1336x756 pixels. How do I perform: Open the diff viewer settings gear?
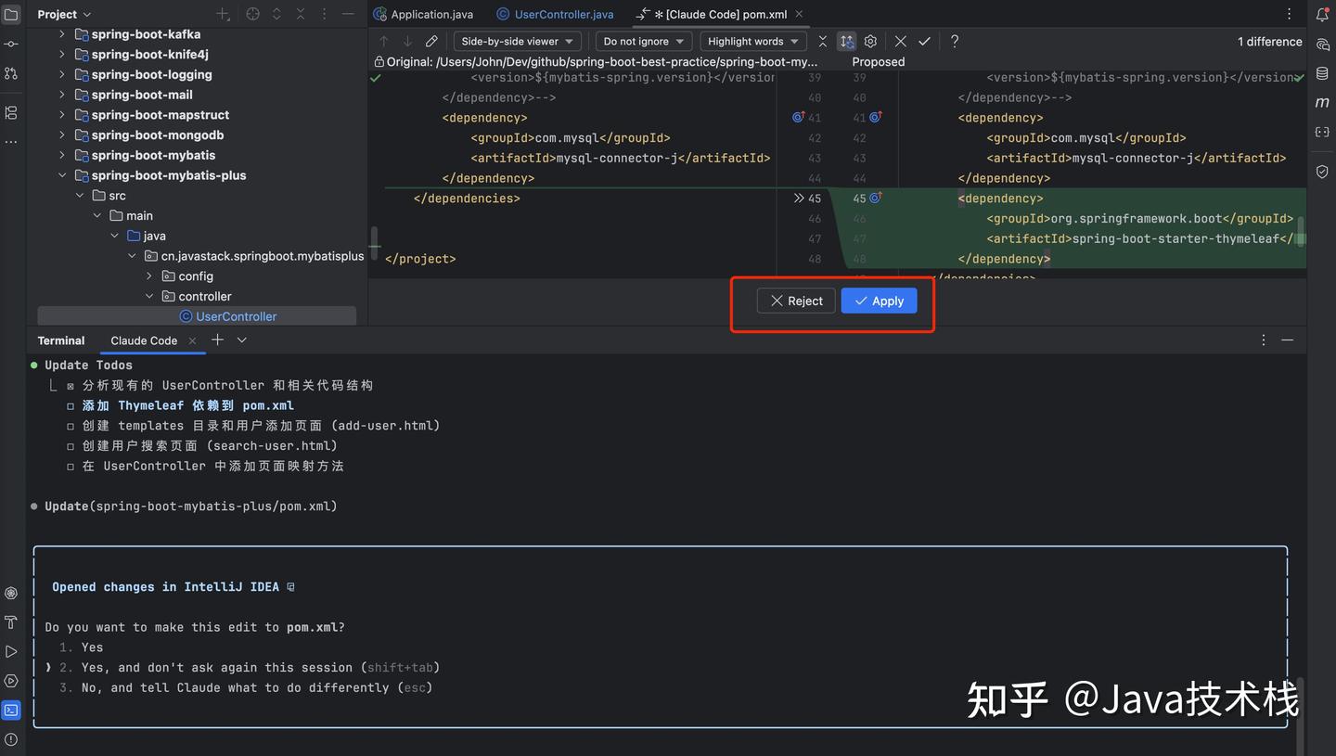point(870,41)
